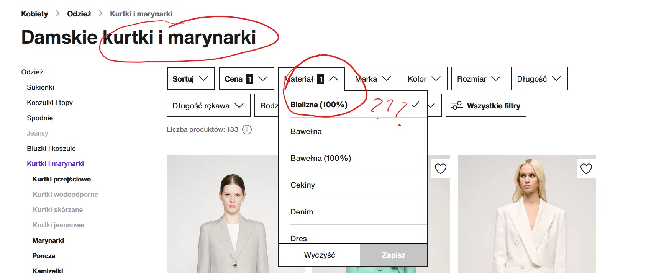
Task: Click Wyczyść to clear material filter
Action: [320, 255]
